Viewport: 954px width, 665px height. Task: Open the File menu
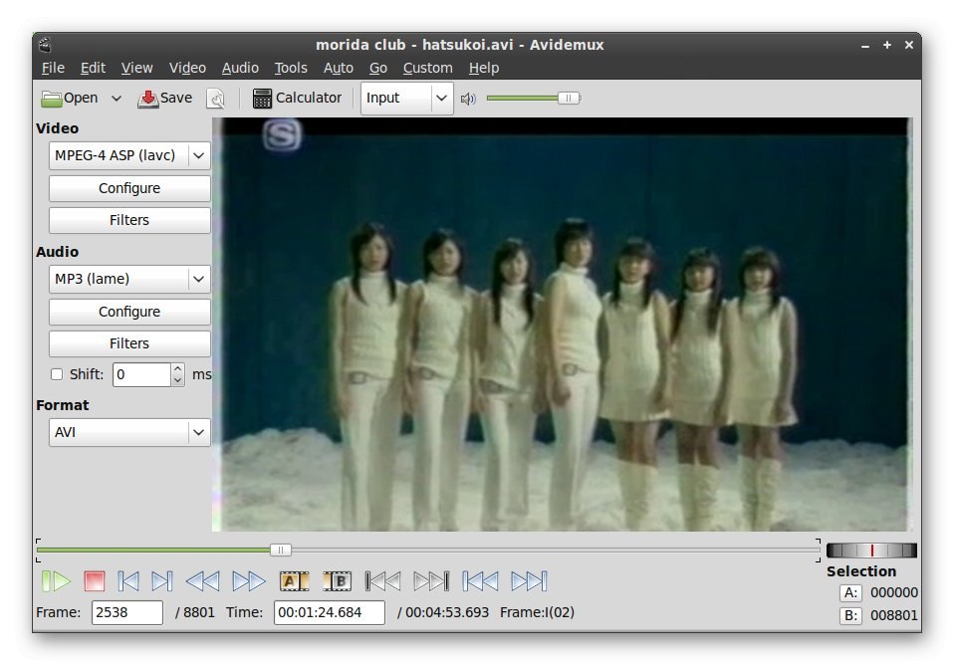[53, 68]
